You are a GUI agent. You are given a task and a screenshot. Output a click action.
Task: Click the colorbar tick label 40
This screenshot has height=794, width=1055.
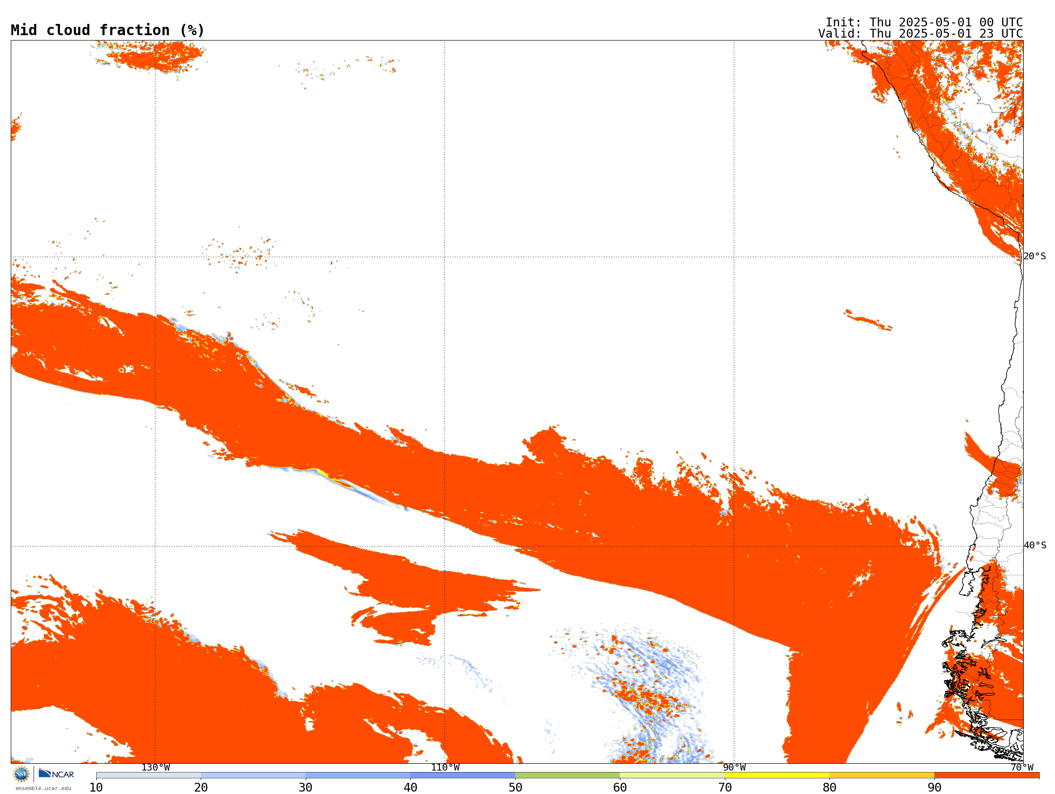click(x=410, y=788)
